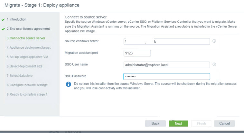The width and height of the screenshot is (244, 133).
Task: Select Appliance deployment target step
Action: [x=28, y=47]
